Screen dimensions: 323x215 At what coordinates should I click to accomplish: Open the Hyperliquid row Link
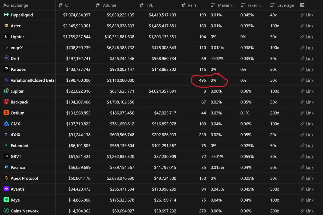pos(307,15)
